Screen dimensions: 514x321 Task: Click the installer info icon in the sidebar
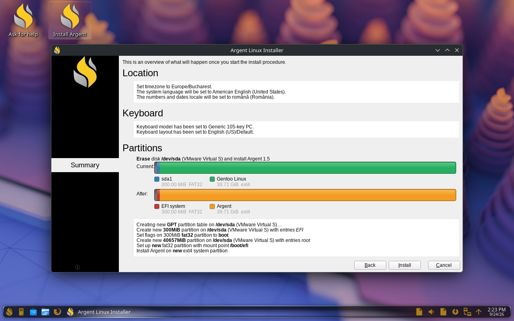(78, 267)
